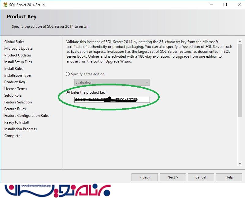Select the 'Product Updates' step in sidebar
Viewport: 245px width, 198px height.
tap(18, 55)
